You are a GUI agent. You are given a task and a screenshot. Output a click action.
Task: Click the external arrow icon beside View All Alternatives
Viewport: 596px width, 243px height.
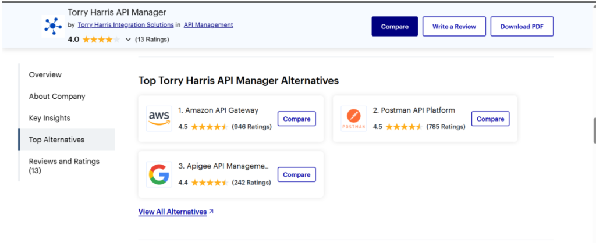(211, 212)
